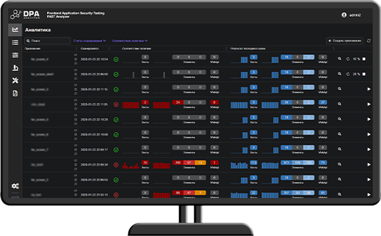Click magnifier icon in the 22:06:00 row
This screenshot has width=381, height=236.
[340, 74]
